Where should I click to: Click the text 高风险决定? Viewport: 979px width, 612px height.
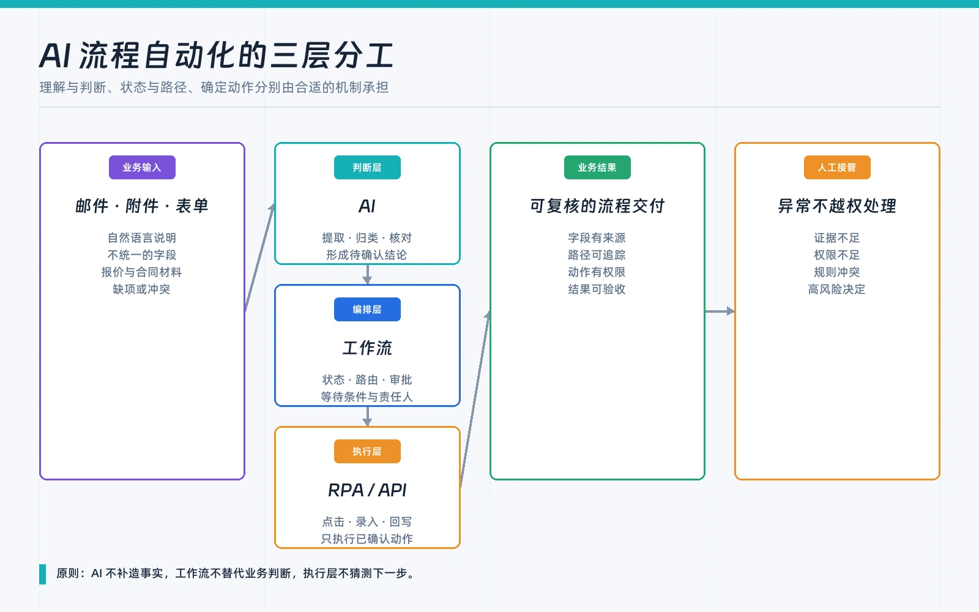837,289
